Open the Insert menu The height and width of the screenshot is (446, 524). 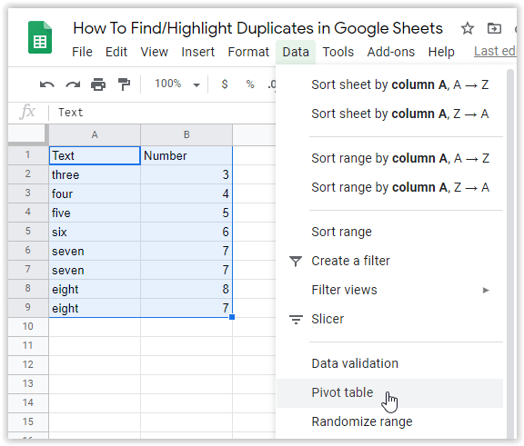click(197, 52)
